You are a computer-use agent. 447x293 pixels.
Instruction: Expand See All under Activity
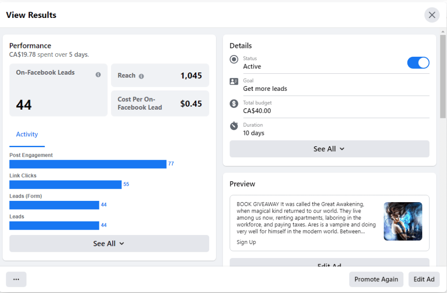pyautogui.click(x=109, y=244)
